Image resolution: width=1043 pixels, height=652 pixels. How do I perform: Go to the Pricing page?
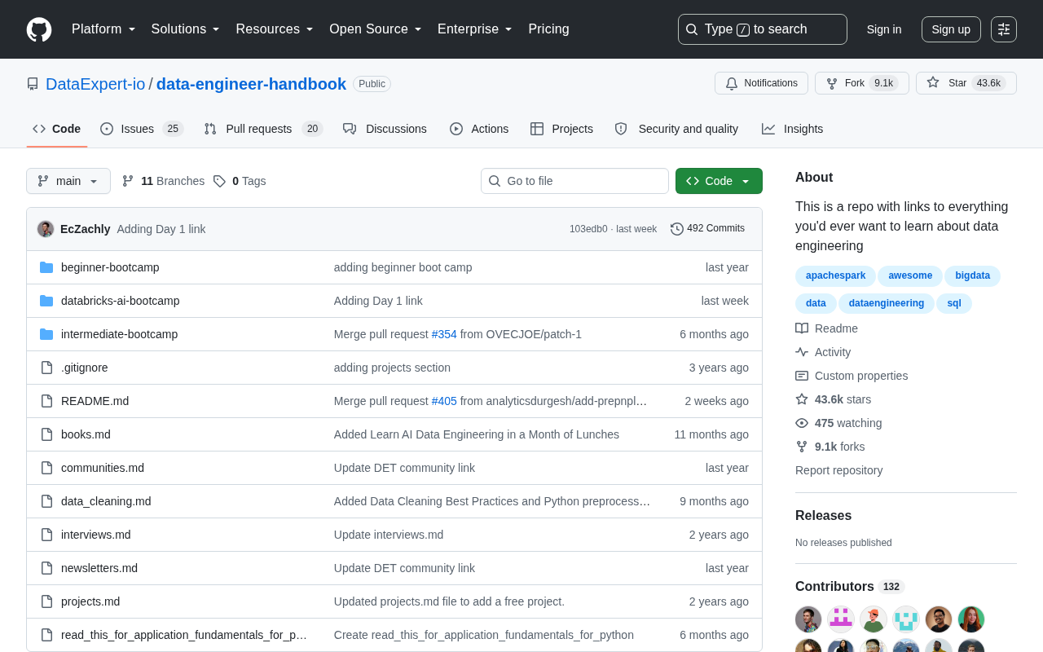(549, 29)
